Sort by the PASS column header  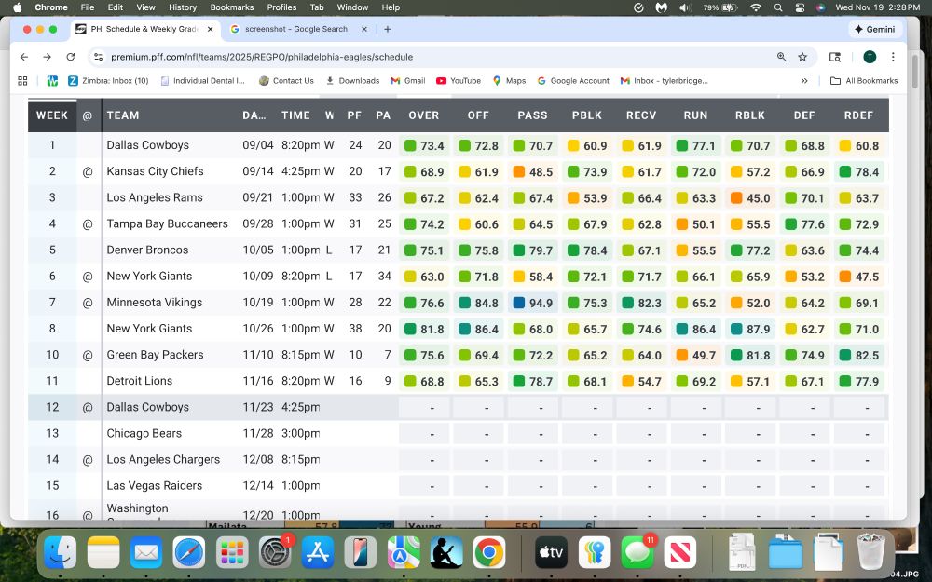[532, 115]
